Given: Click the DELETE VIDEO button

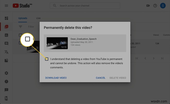Looking at the screenshot, I should [118, 78].
